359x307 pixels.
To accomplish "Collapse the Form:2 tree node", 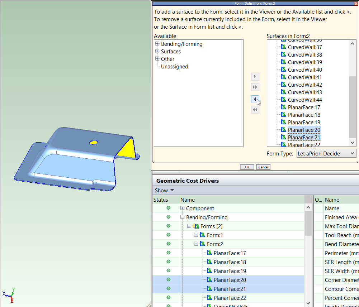I will [x=196, y=244].
